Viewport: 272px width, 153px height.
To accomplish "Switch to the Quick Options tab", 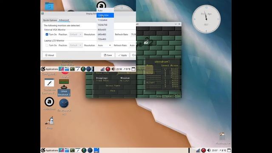I will point(50,20).
